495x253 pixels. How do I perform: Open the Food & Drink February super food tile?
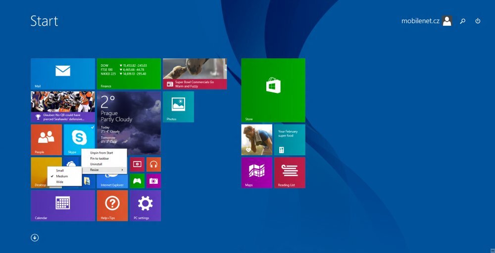(290, 139)
